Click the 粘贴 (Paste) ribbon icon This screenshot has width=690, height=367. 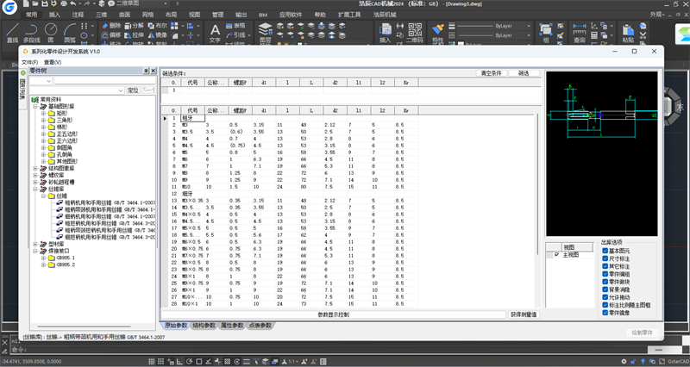628,32
